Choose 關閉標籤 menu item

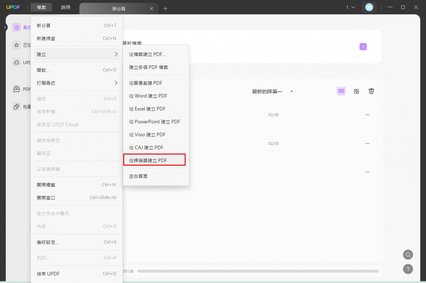[x=77, y=185]
